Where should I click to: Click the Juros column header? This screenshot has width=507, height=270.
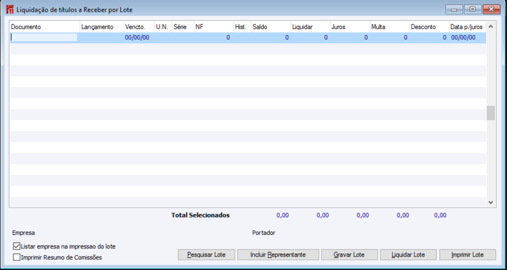click(x=350, y=27)
